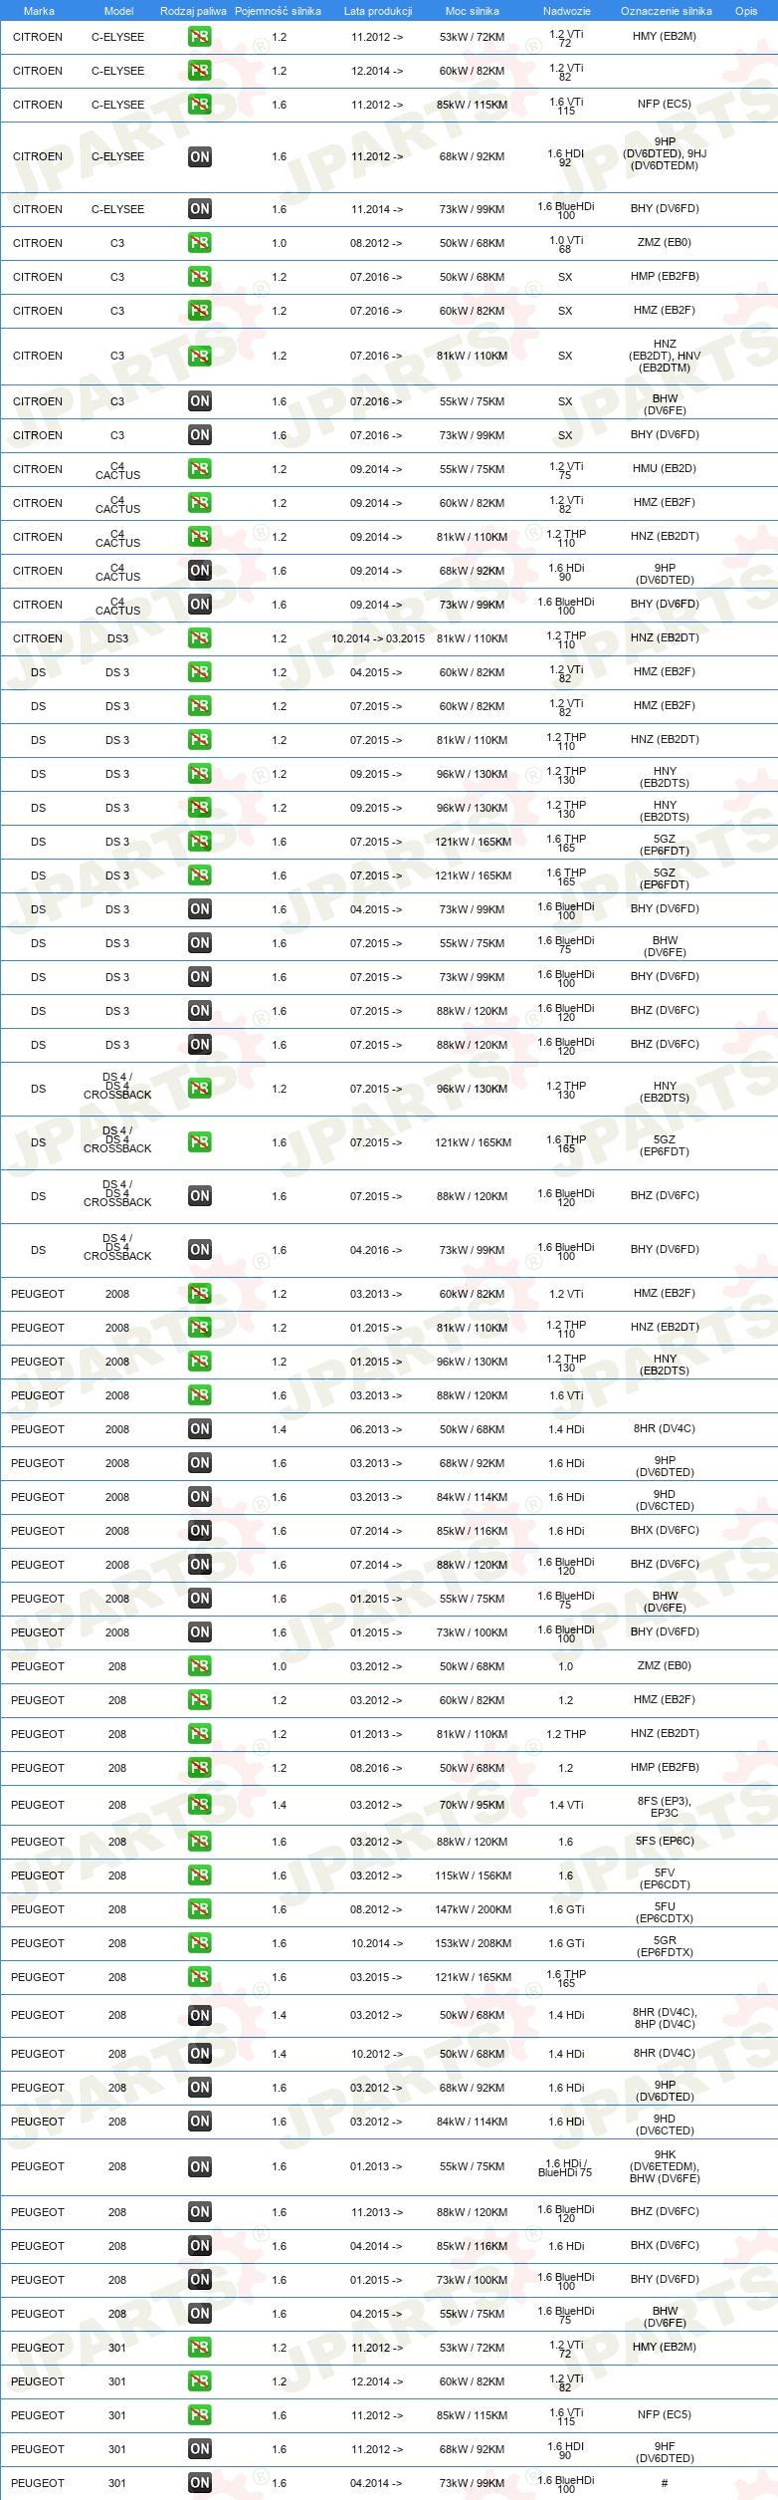
Task: Click petrol icon in Peugeot 208 70kW / 95KM row
Action: [x=200, y=1805]
